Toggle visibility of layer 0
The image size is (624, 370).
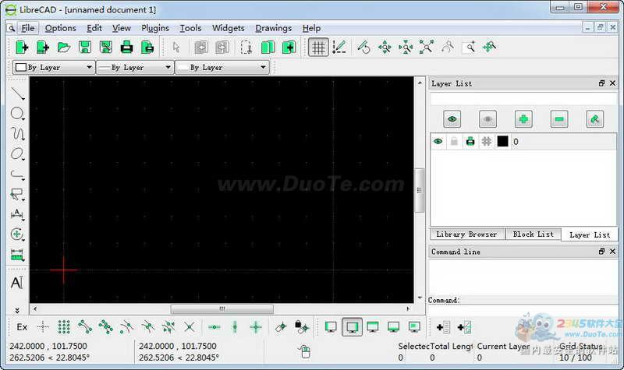point(438,142)
